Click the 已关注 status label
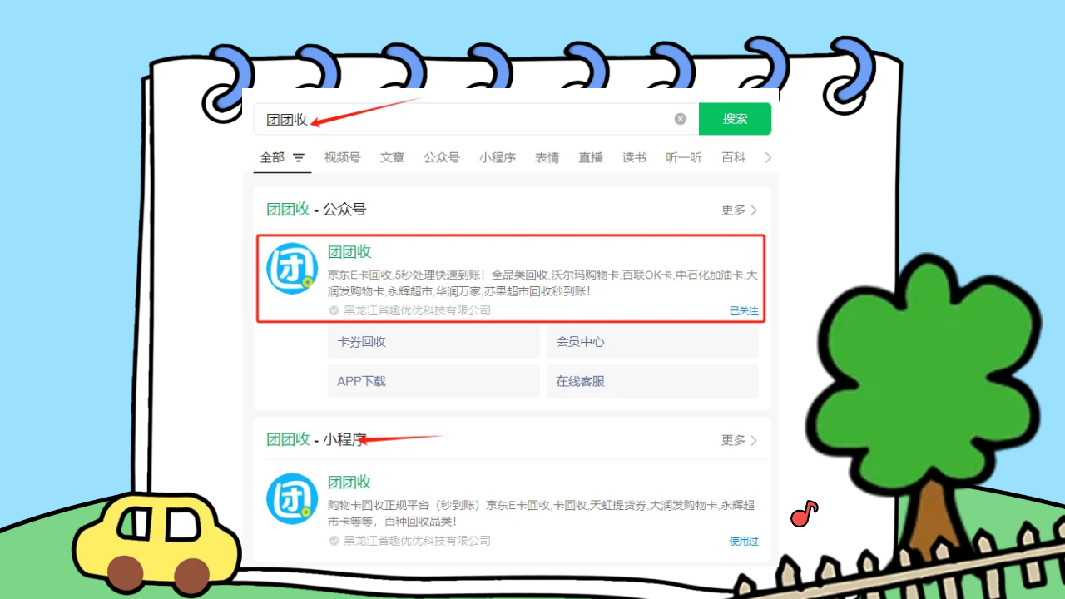1065x599 pixels. click(x=744, y=311)
